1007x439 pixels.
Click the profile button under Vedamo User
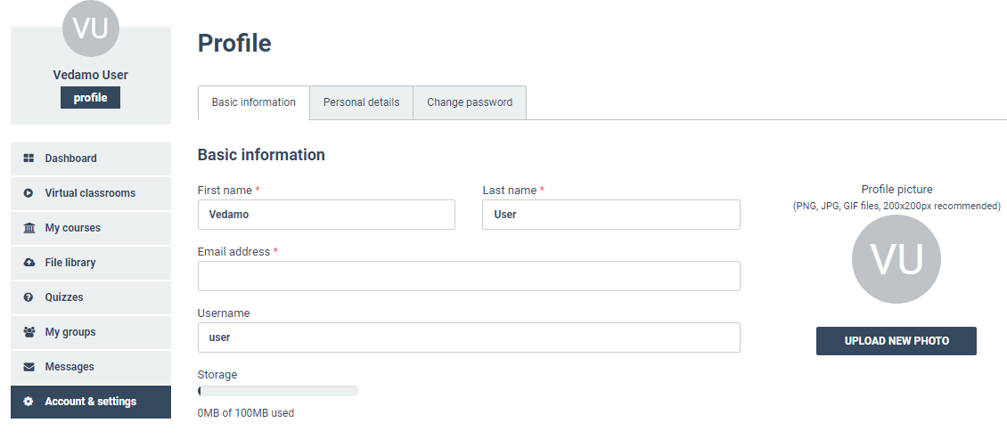(91, 98)
